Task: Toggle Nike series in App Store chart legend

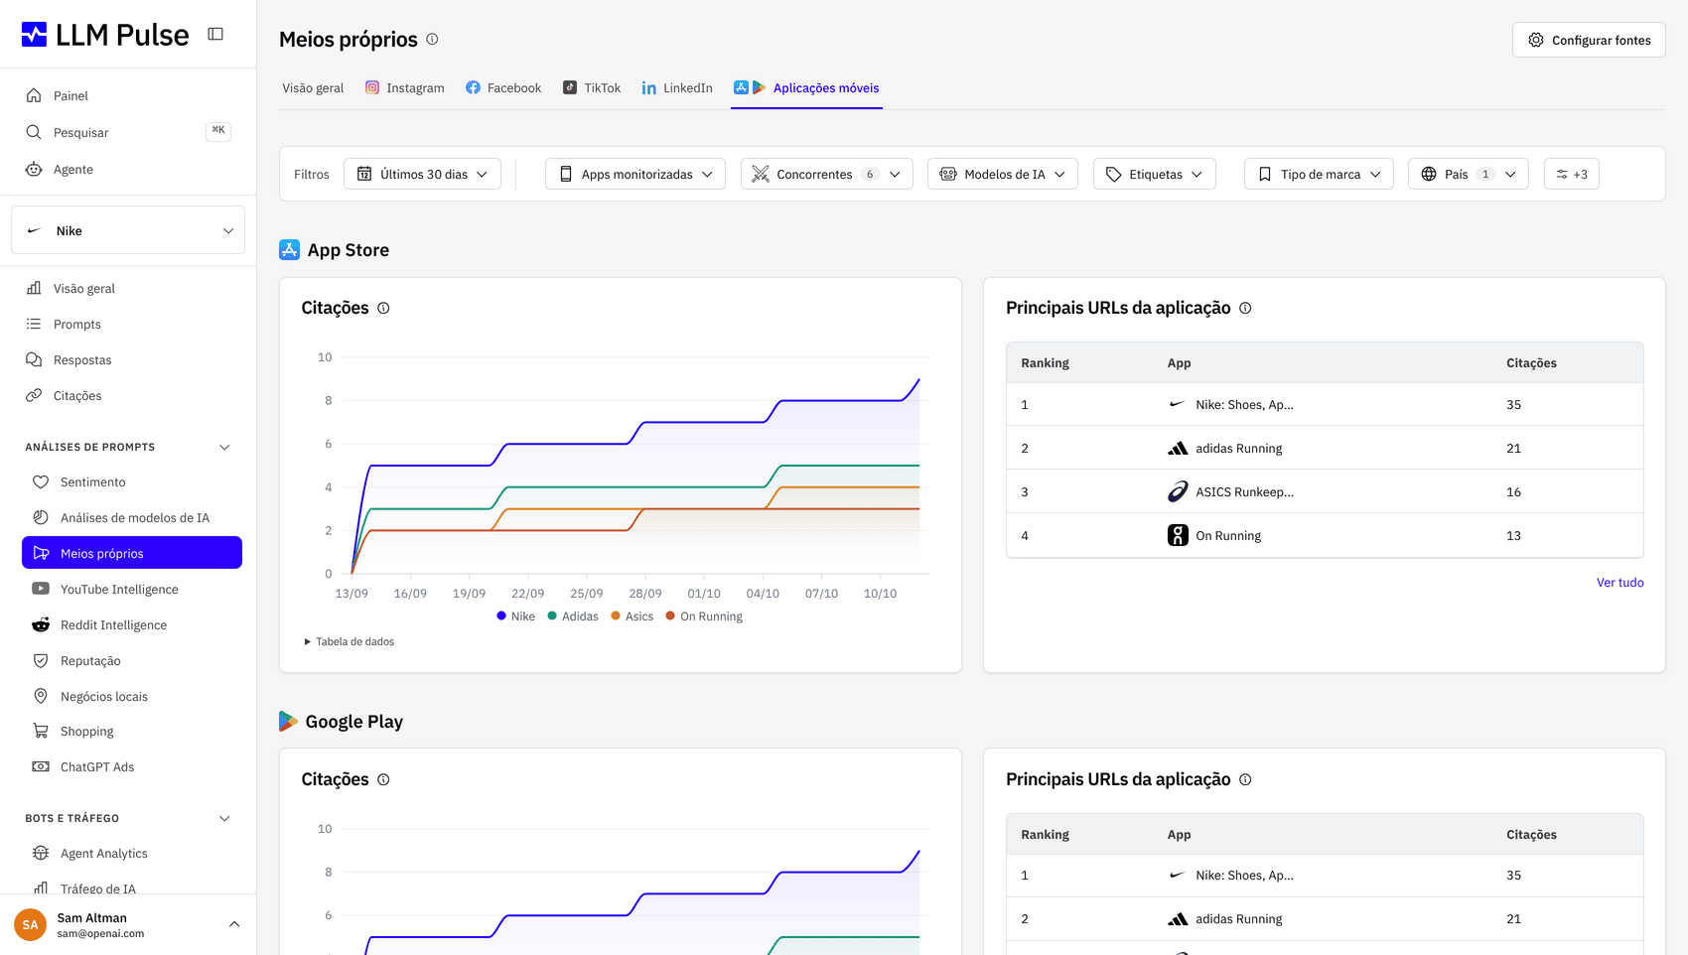Action: pos(515,616)
